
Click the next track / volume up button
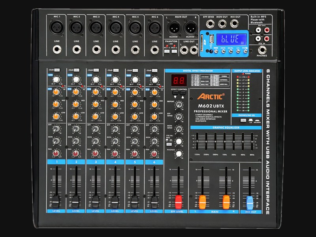coord(231,51)
